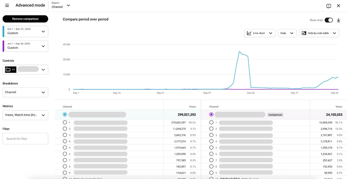The image size is (347, 179).
Task: Click the 142,457 views cell
Action: [181, 167]
